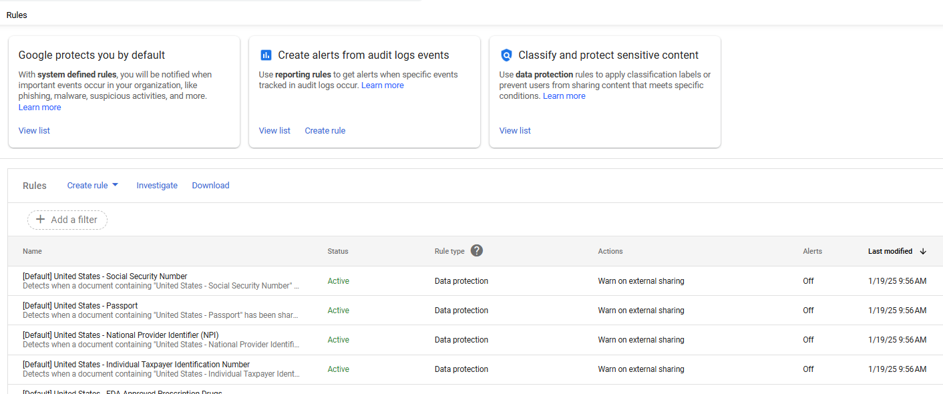Download the rules list
This screenshot has width=943, height=394.
[x=210, y=186]
